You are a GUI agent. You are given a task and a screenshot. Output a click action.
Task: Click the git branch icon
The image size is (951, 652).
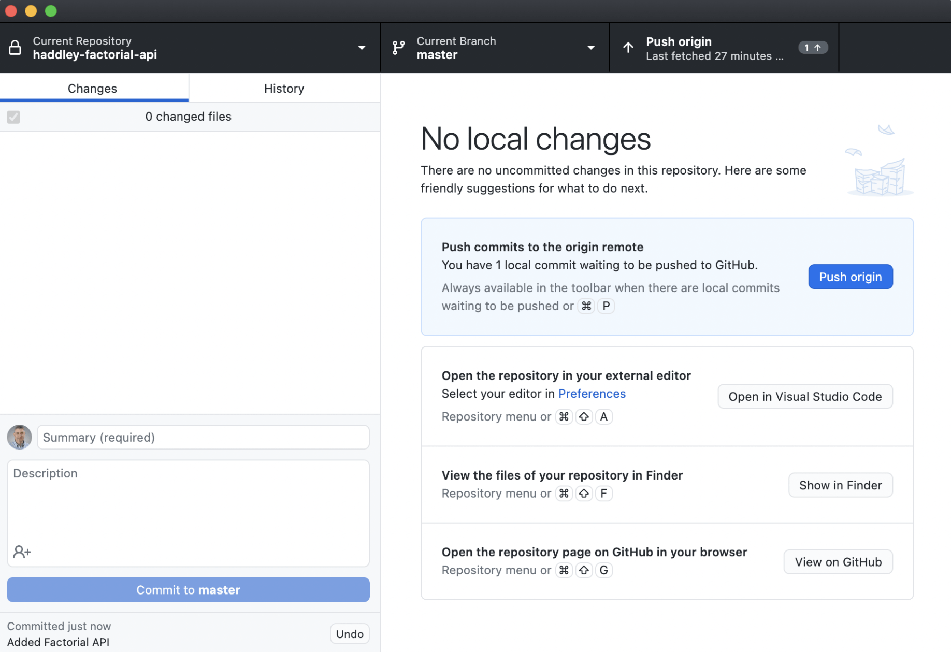(398, 48)
